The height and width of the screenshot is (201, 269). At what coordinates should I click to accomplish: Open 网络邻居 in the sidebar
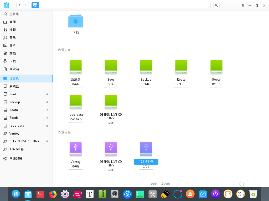[x=26, y=159]
